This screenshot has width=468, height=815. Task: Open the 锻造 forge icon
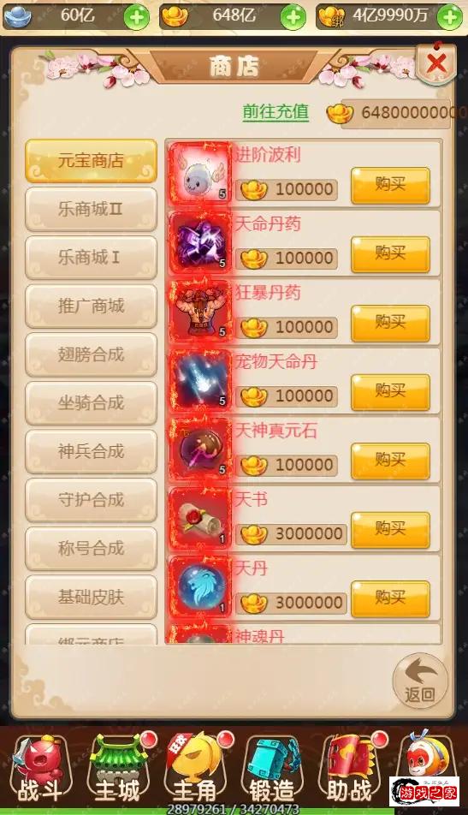[x=272, y=770]
